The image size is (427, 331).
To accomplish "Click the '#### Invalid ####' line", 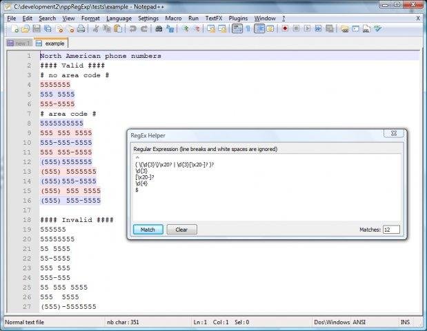I will (x=77, y=220).
